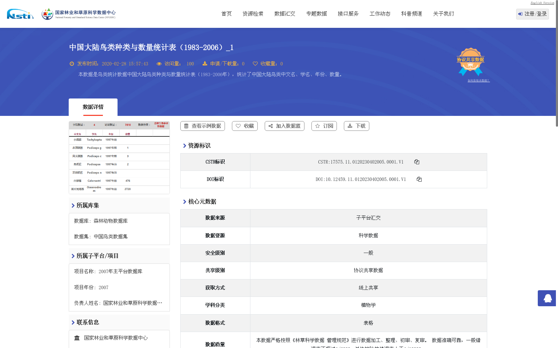Click the clock icon beside 发布时间
558x348 pixels.
click(x=72, y=64)
